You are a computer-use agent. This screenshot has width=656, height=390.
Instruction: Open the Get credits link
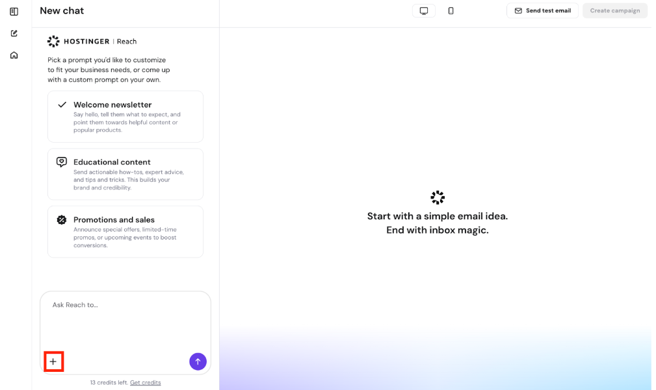pyautogui.click(x=145, y=382)
